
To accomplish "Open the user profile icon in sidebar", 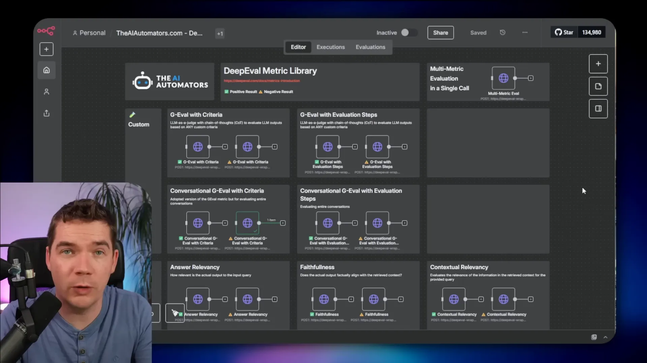I will point(47,91).
